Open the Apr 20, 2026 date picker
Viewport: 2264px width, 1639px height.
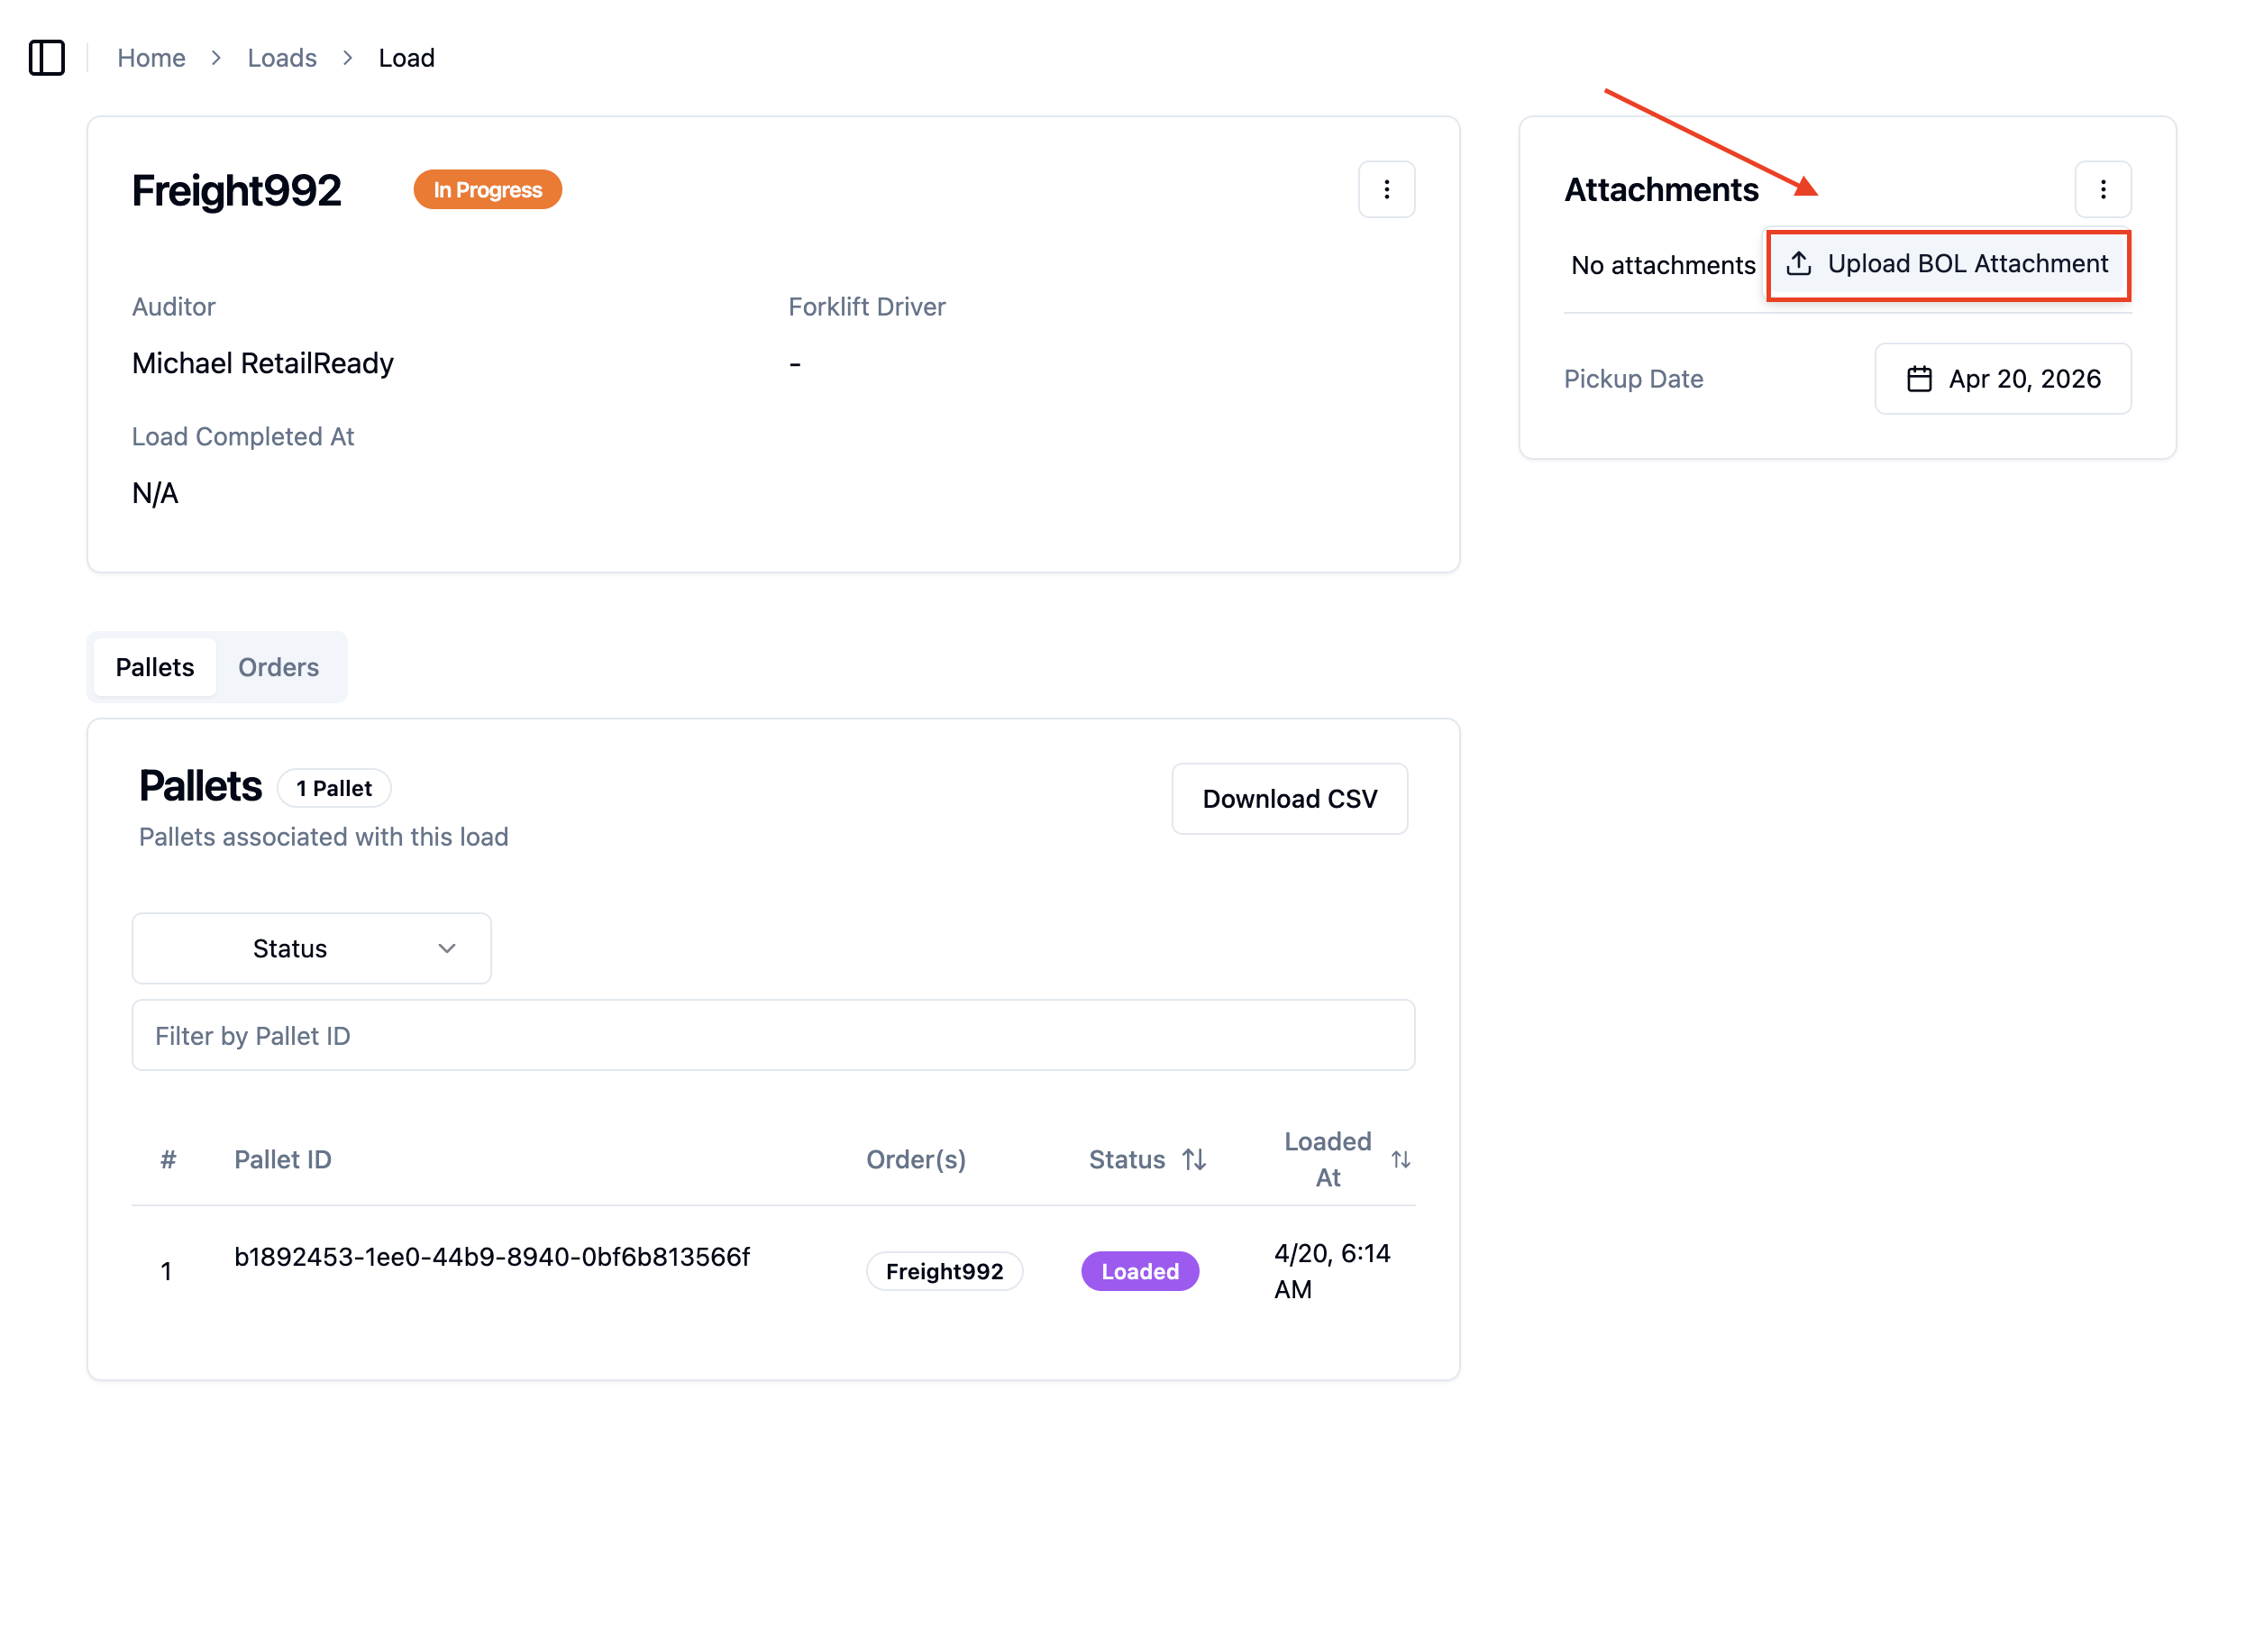coord(2003,380)
